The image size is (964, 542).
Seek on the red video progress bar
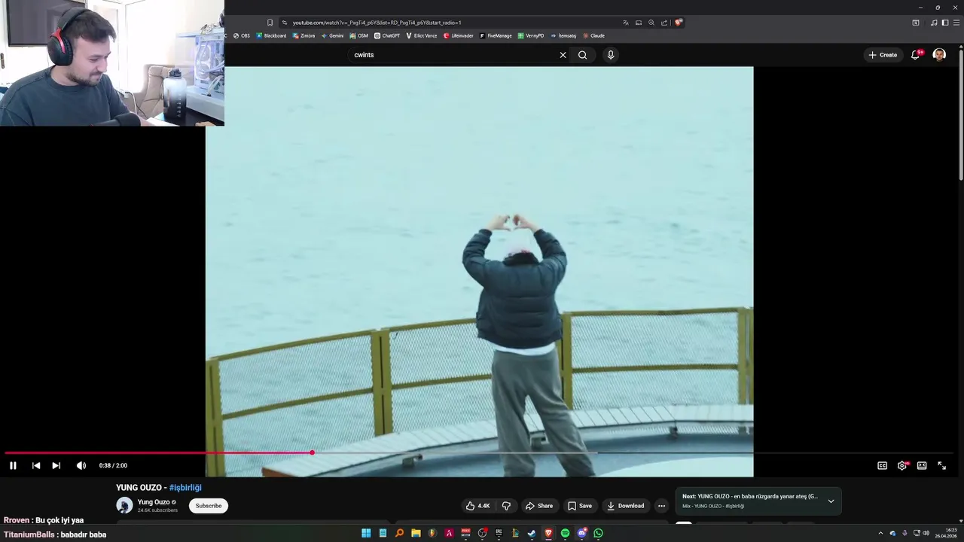pos(158,452)
